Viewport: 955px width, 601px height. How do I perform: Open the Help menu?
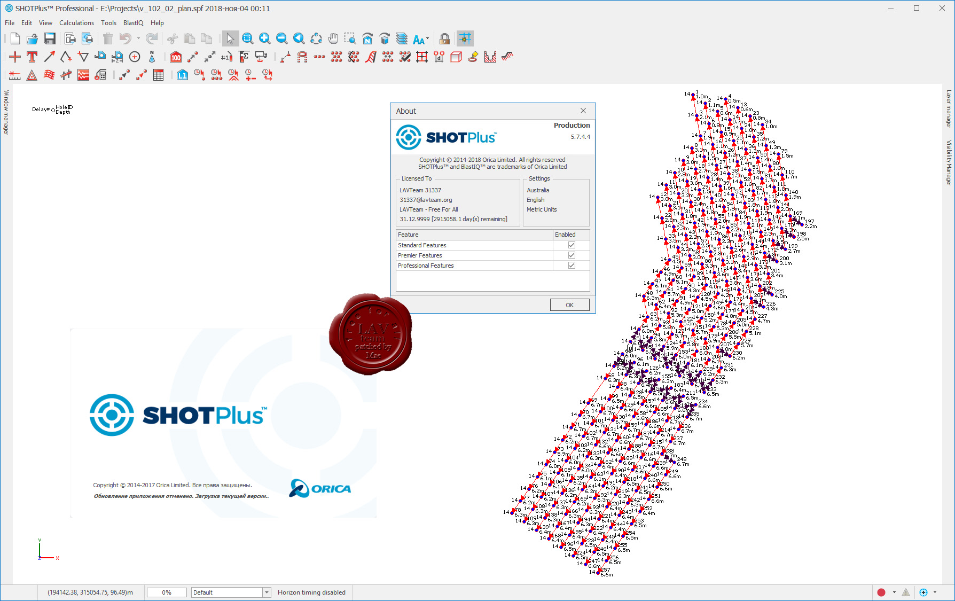pyautogui.click(x=157, y=23)
